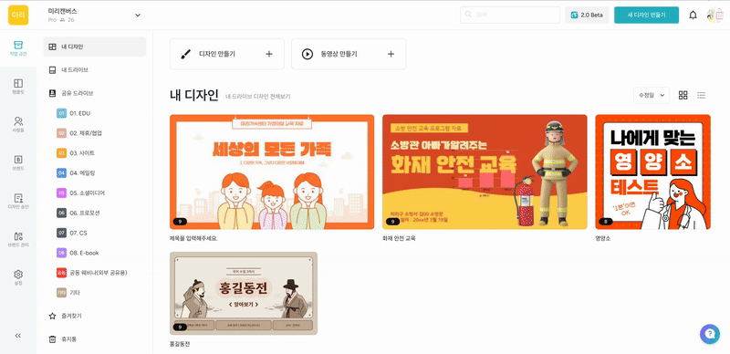
Task: Focus the 검색 search field
Action: point(510,15)
